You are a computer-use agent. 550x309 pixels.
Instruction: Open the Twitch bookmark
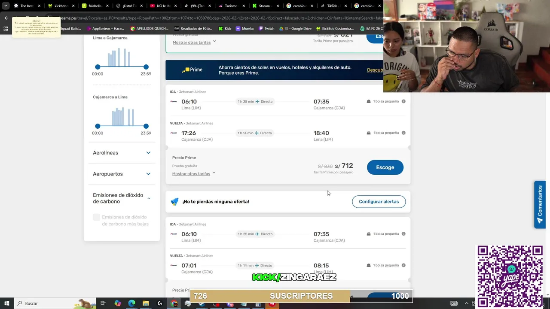coord(266,29)
